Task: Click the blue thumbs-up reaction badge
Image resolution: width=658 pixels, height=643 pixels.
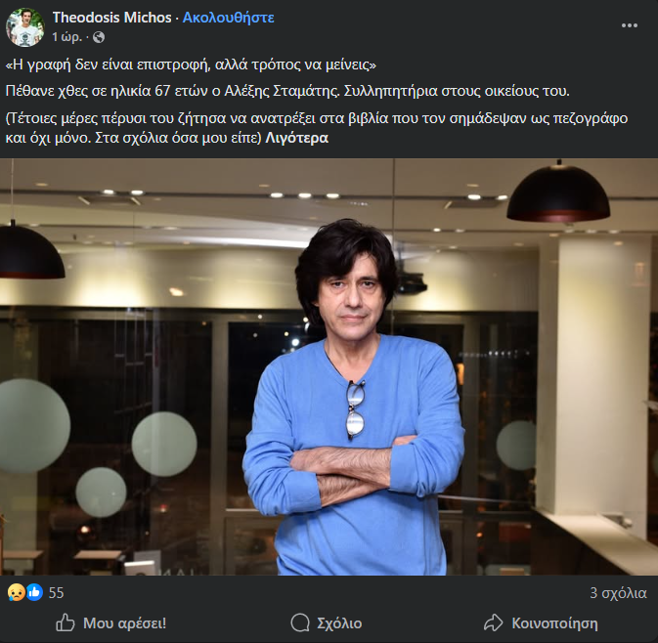Action: pyautogui.click(x=34, y=592)
